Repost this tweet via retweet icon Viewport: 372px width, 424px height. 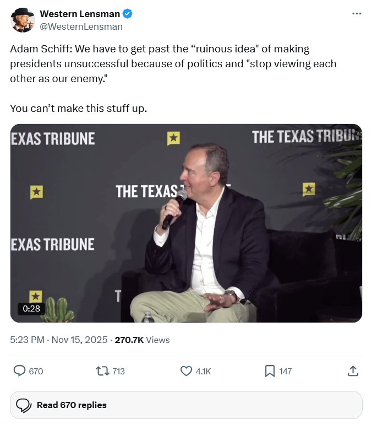point(102,371)
